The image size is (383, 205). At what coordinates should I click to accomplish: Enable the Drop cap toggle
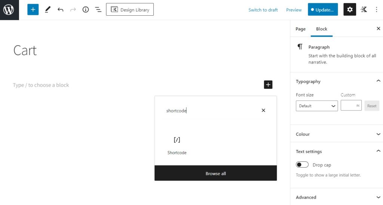tap(302, 165)
